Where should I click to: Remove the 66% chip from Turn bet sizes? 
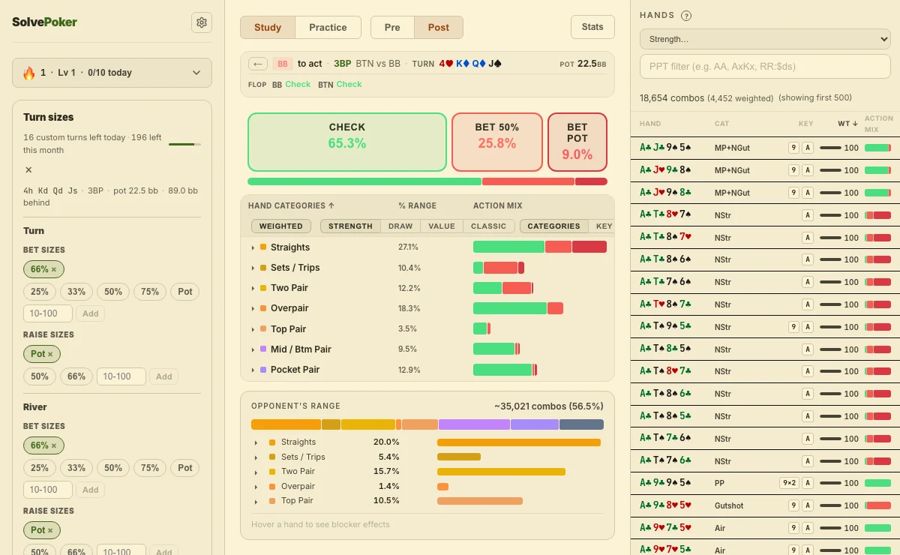[x=54, y=269]
